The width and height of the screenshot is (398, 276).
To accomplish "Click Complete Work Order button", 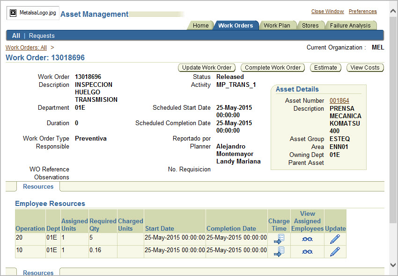I will pos(273,68).
